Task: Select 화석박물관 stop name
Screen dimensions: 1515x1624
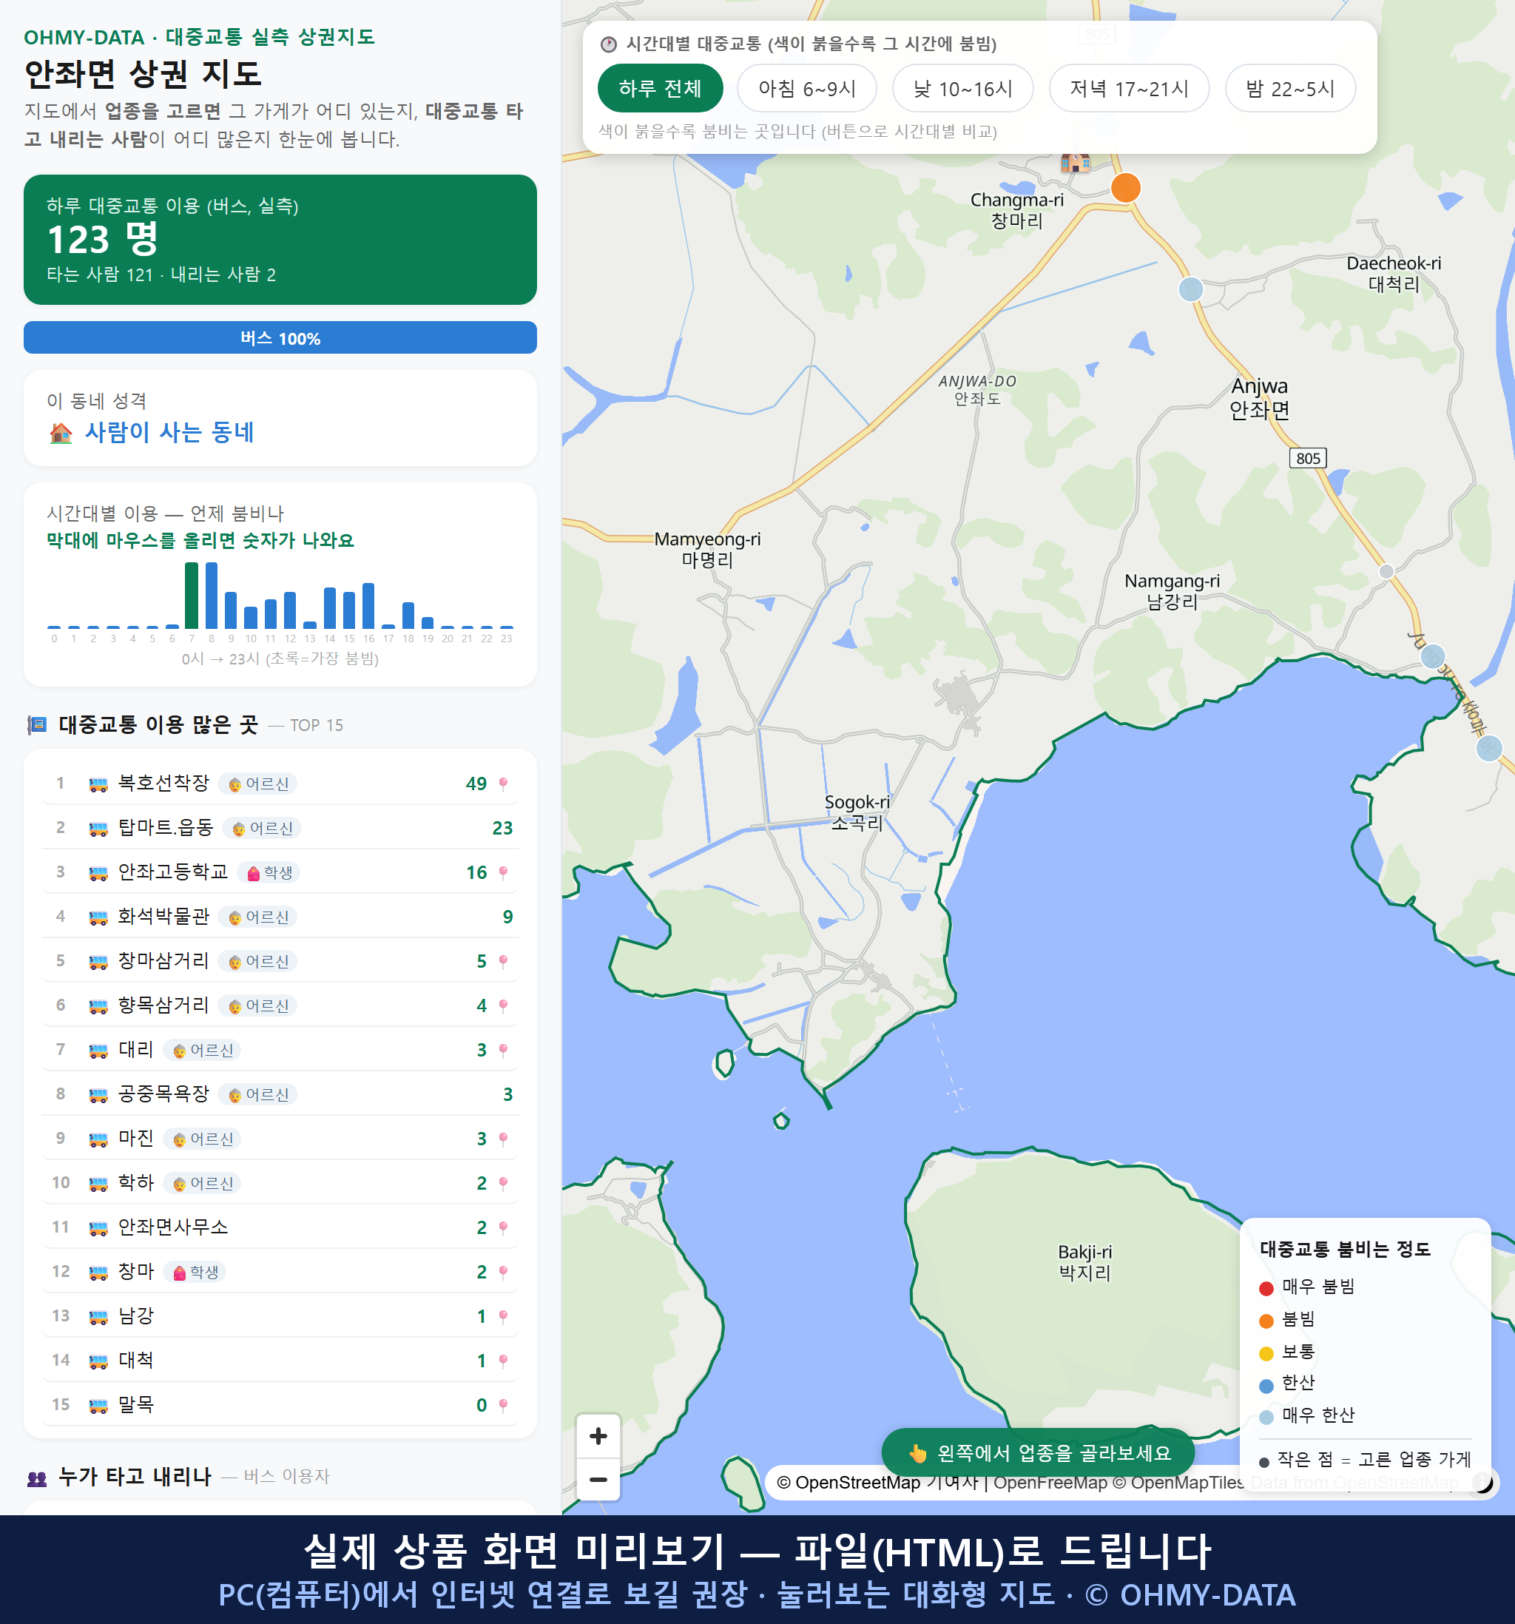Action: point(164,917)
